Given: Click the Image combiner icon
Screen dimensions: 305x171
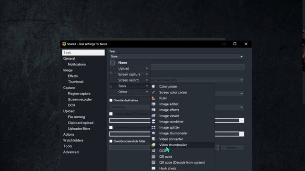Looking at the screenshot, I should (x=153, y=122).
